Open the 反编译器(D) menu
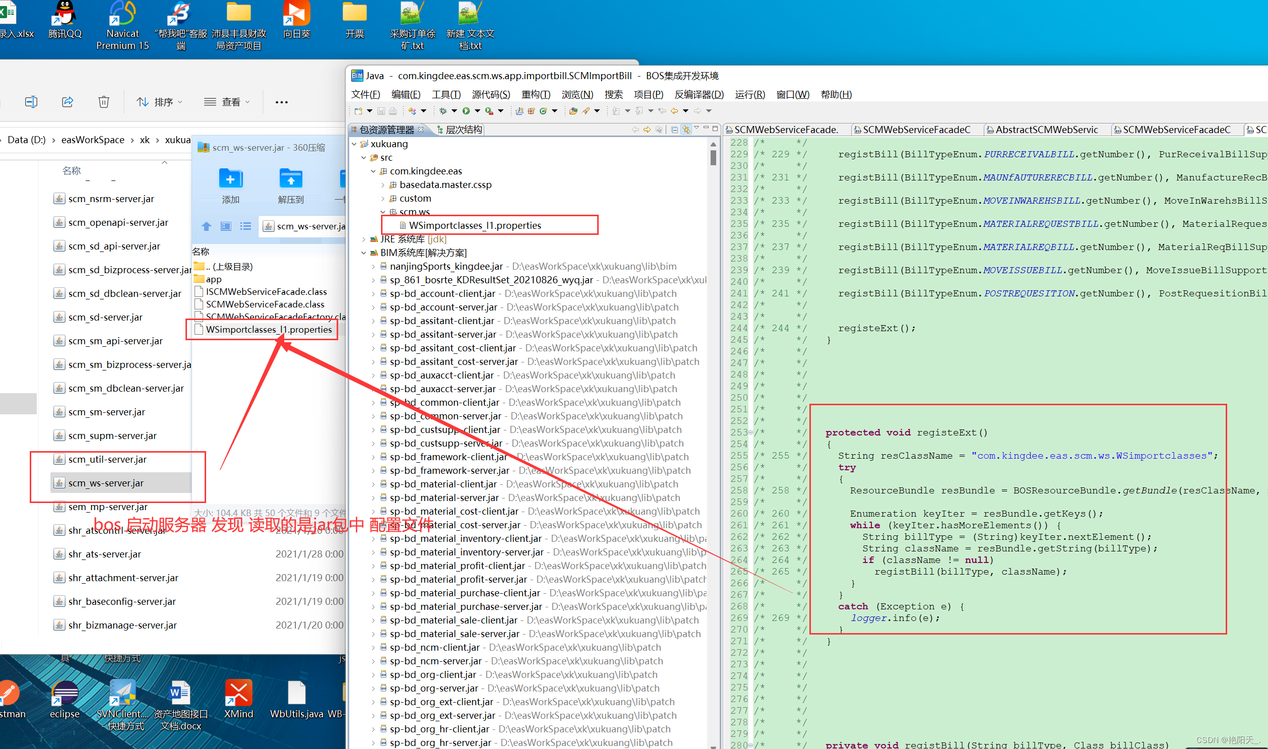The height and width of the screenshot is (749, 1268). point(699,94)
